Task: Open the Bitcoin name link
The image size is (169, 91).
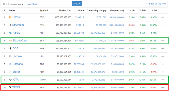Action: 16,17
